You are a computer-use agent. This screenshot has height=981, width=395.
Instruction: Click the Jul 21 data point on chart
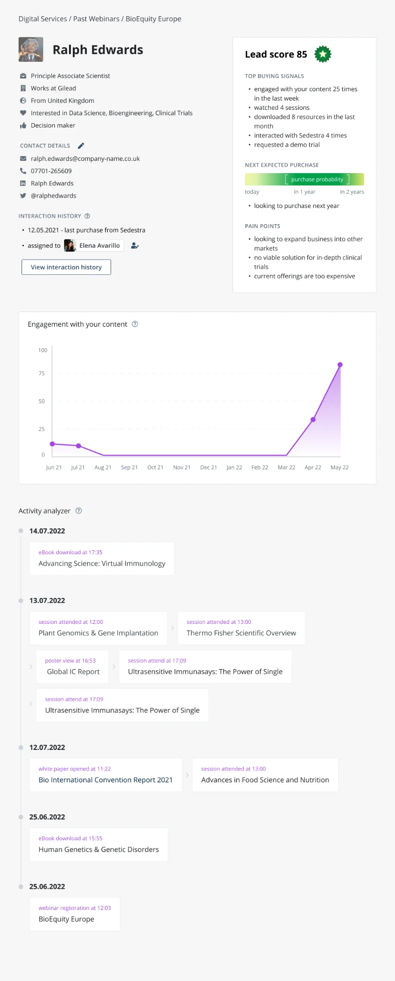[78, 446]
